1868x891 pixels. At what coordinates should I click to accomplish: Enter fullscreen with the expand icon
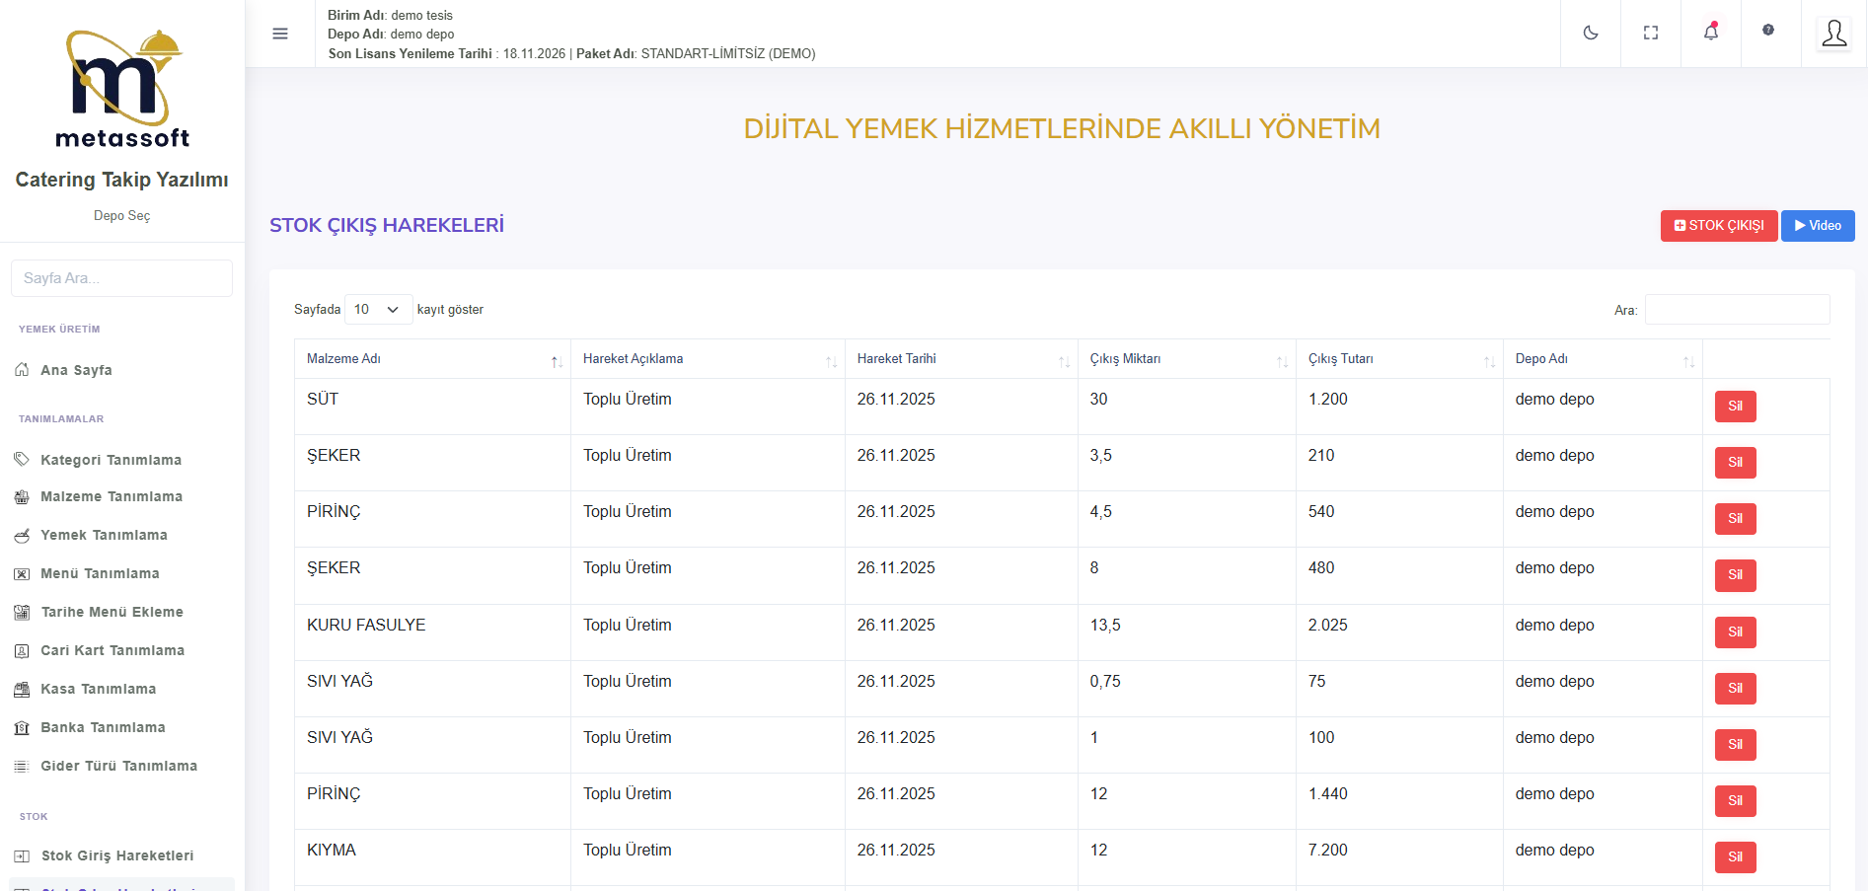click(1650, 33)
